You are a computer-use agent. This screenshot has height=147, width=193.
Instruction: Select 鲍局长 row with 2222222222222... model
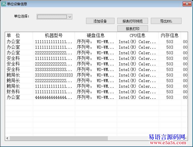(96, 81)
